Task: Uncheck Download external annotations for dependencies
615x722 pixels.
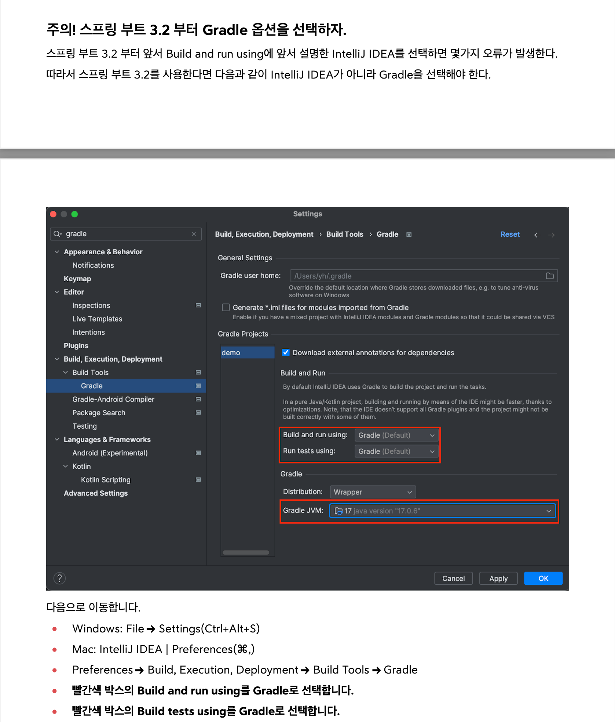Action: point(286,353)
